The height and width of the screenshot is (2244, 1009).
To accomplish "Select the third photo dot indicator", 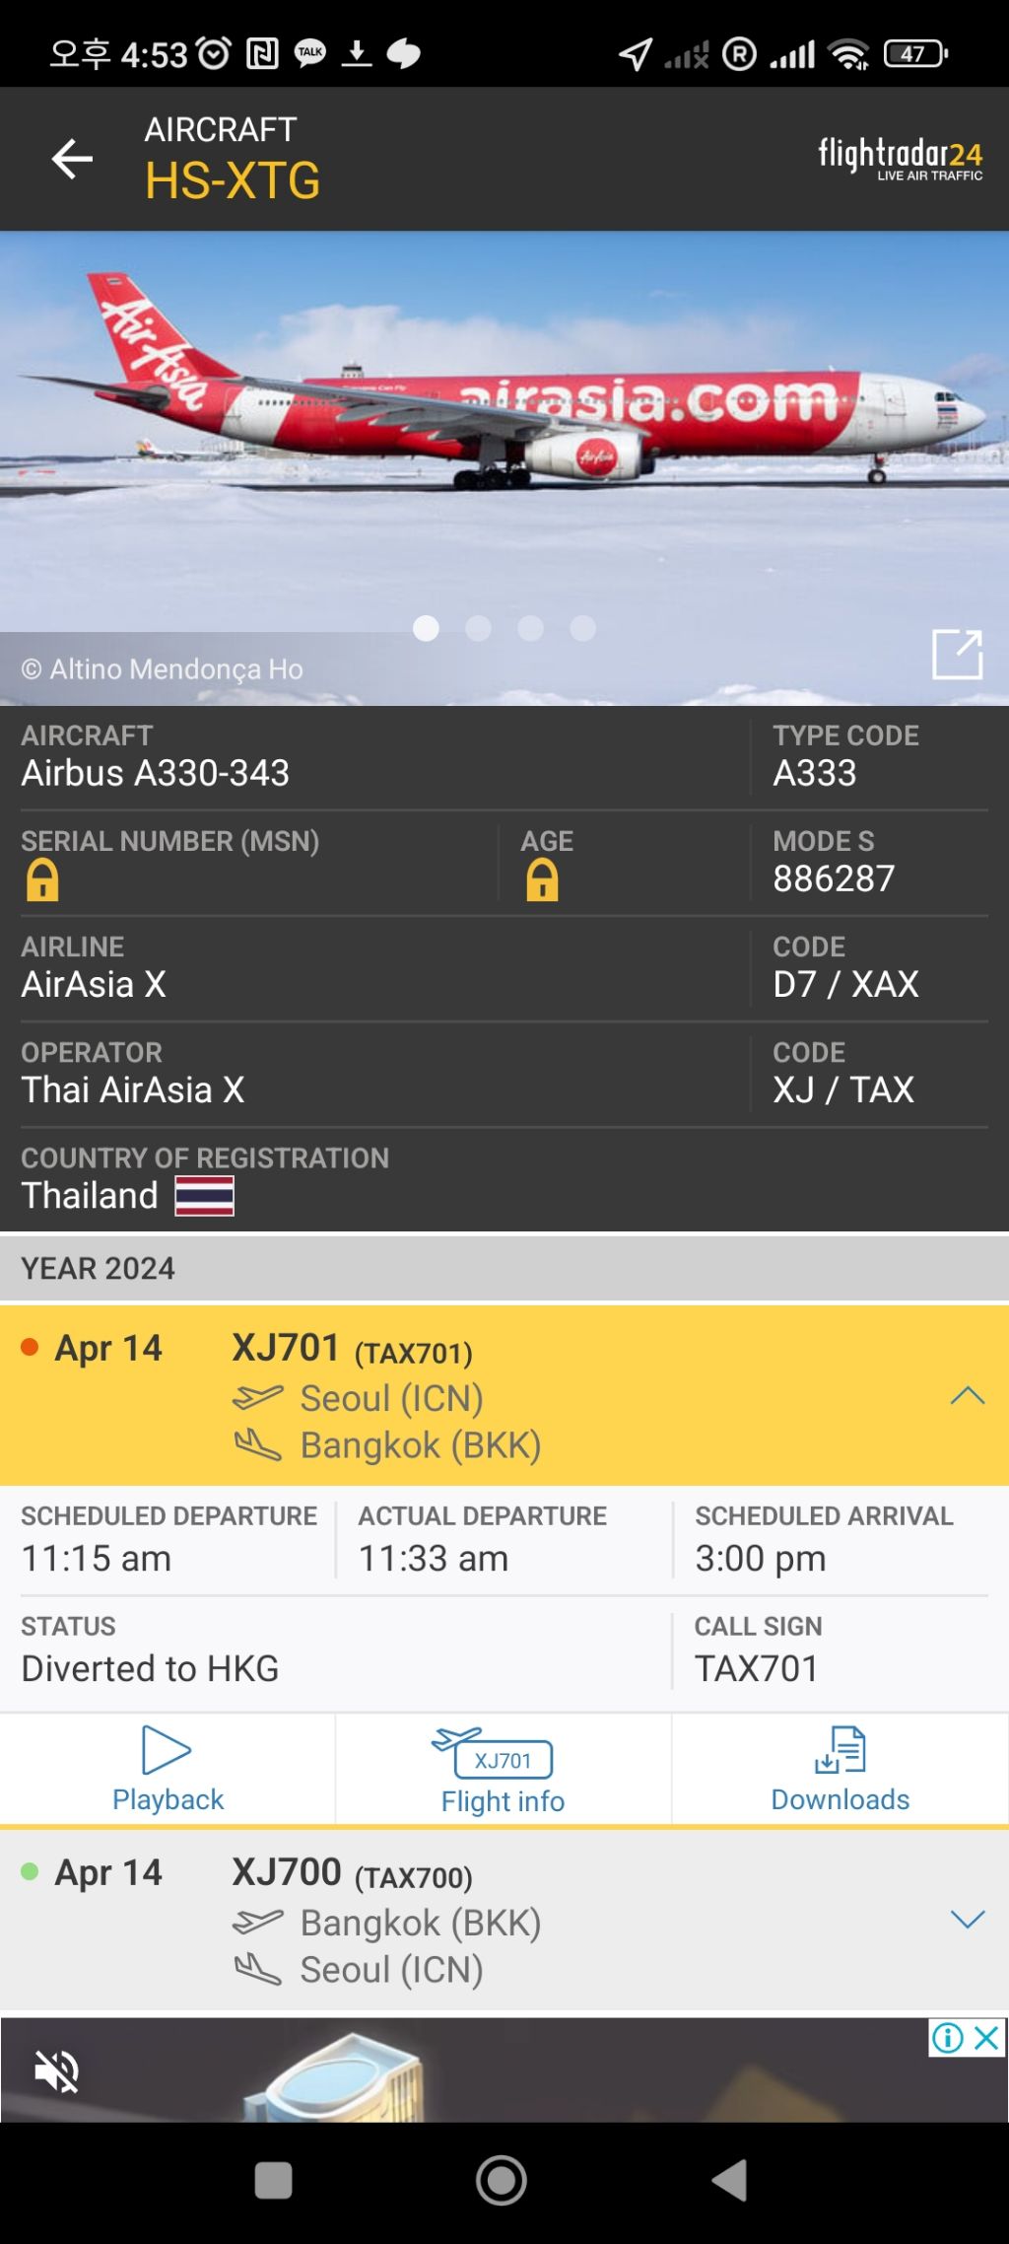I will click(x=530, y=628).
